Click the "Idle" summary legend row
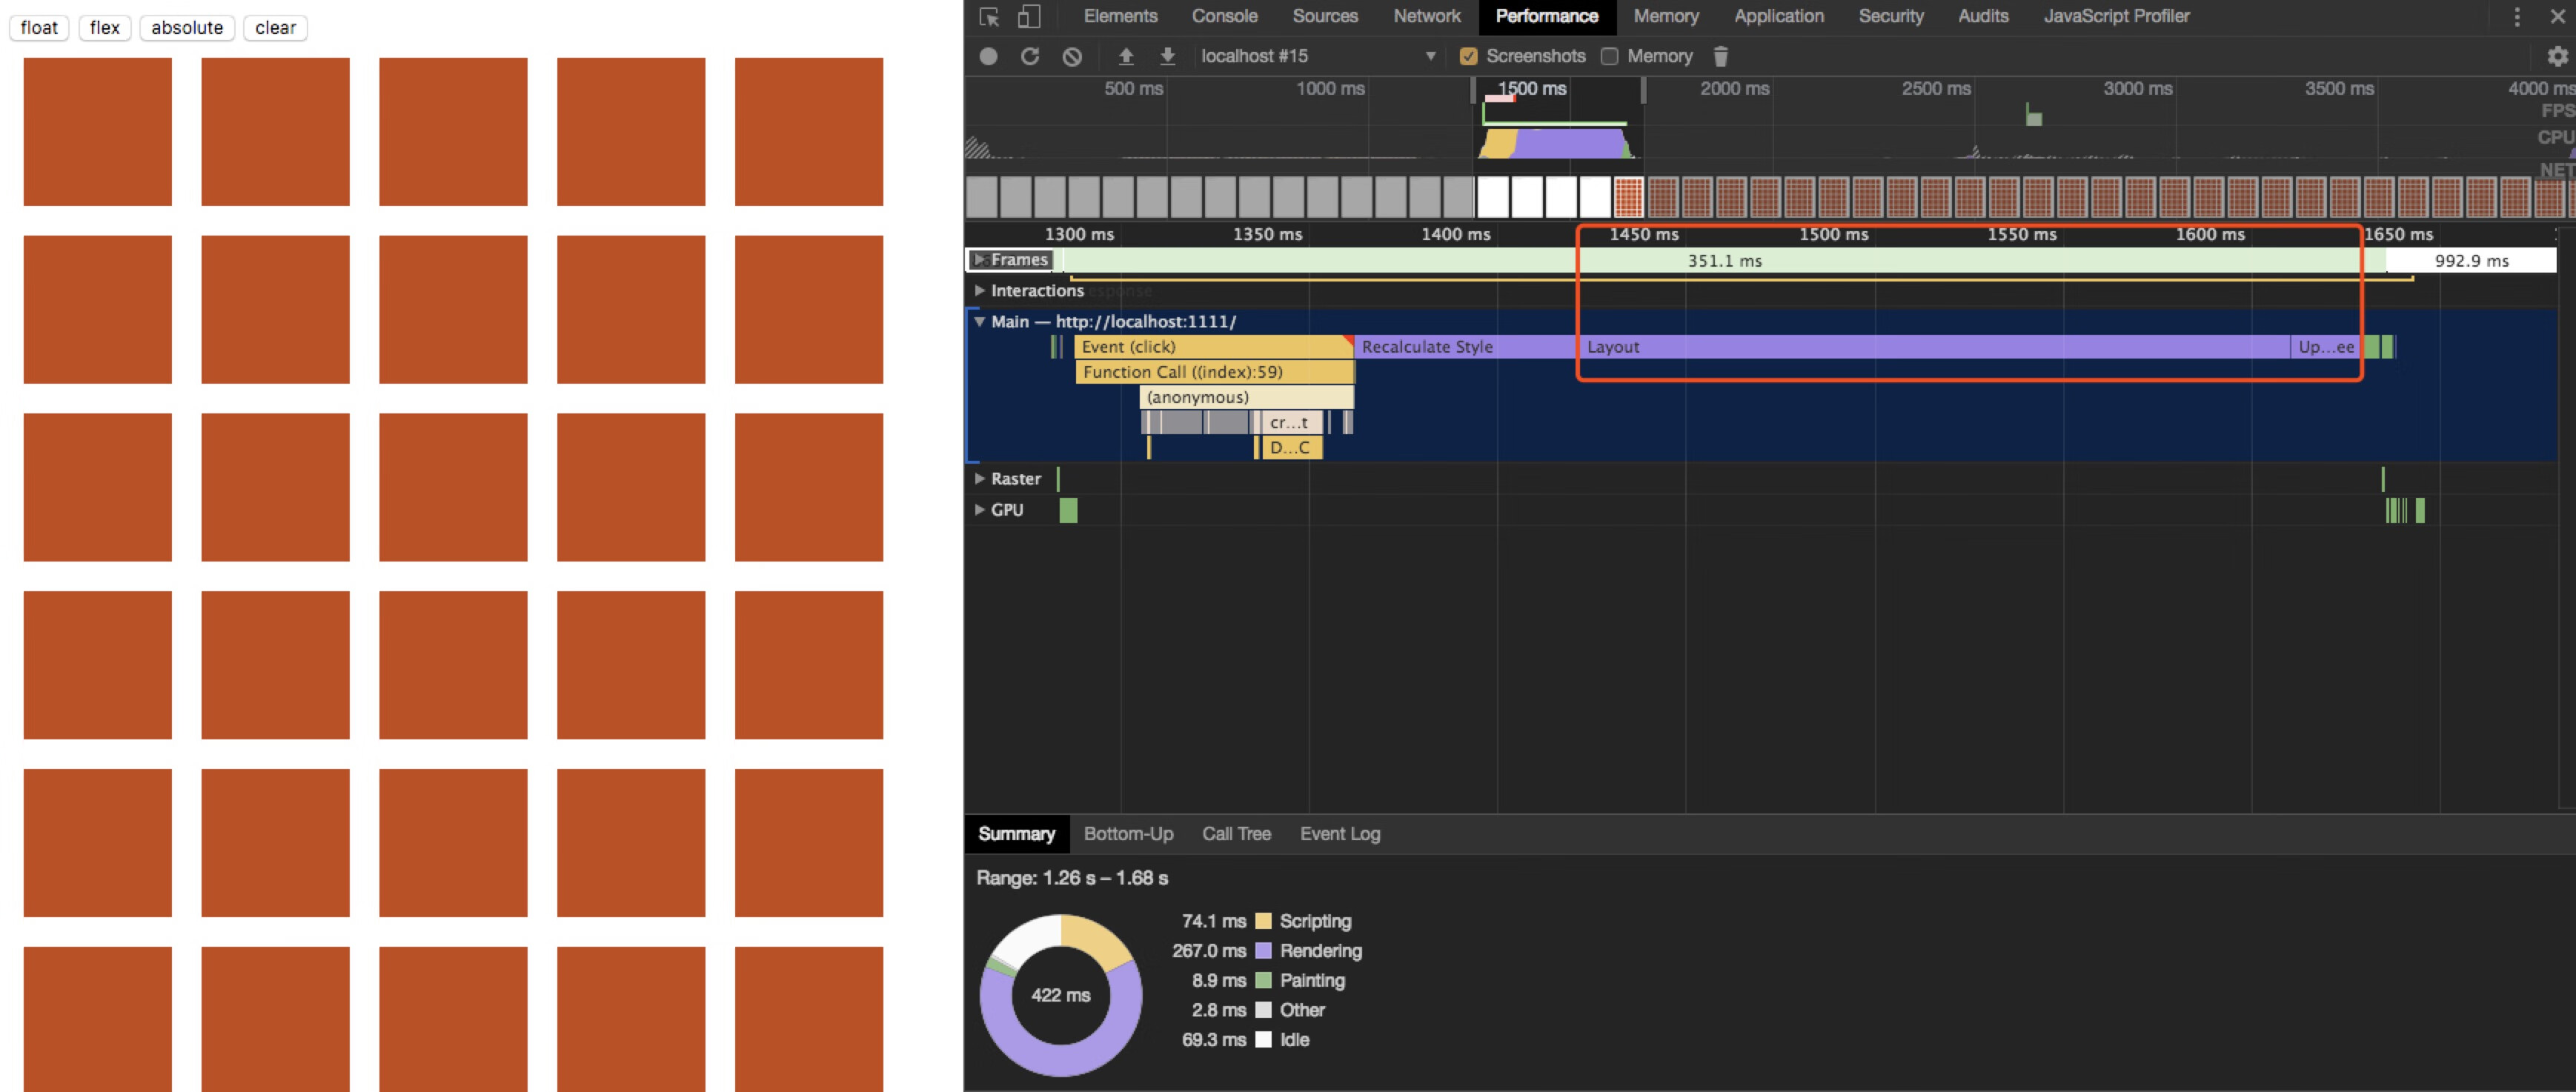The width and height of the screenshot is (2576, 1092). pyautogui.click(x=1245, y=1040)
